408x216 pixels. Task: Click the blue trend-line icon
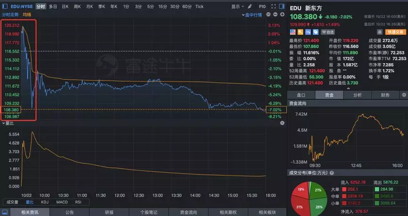(x=308, y=32)
